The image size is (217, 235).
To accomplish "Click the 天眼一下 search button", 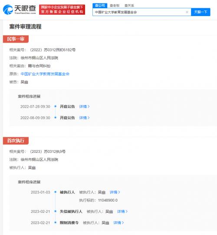I will 201,12.
